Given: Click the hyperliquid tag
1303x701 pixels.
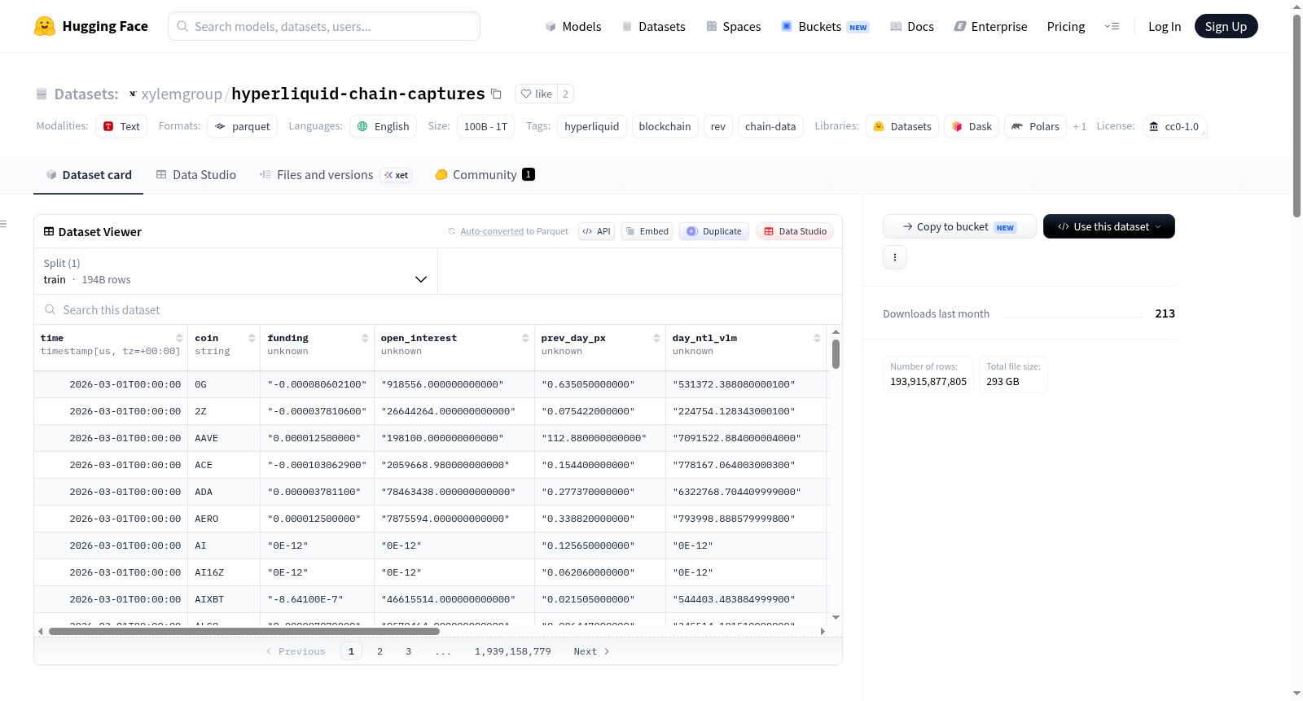Looking at the screenshot, I should [592, 126].
